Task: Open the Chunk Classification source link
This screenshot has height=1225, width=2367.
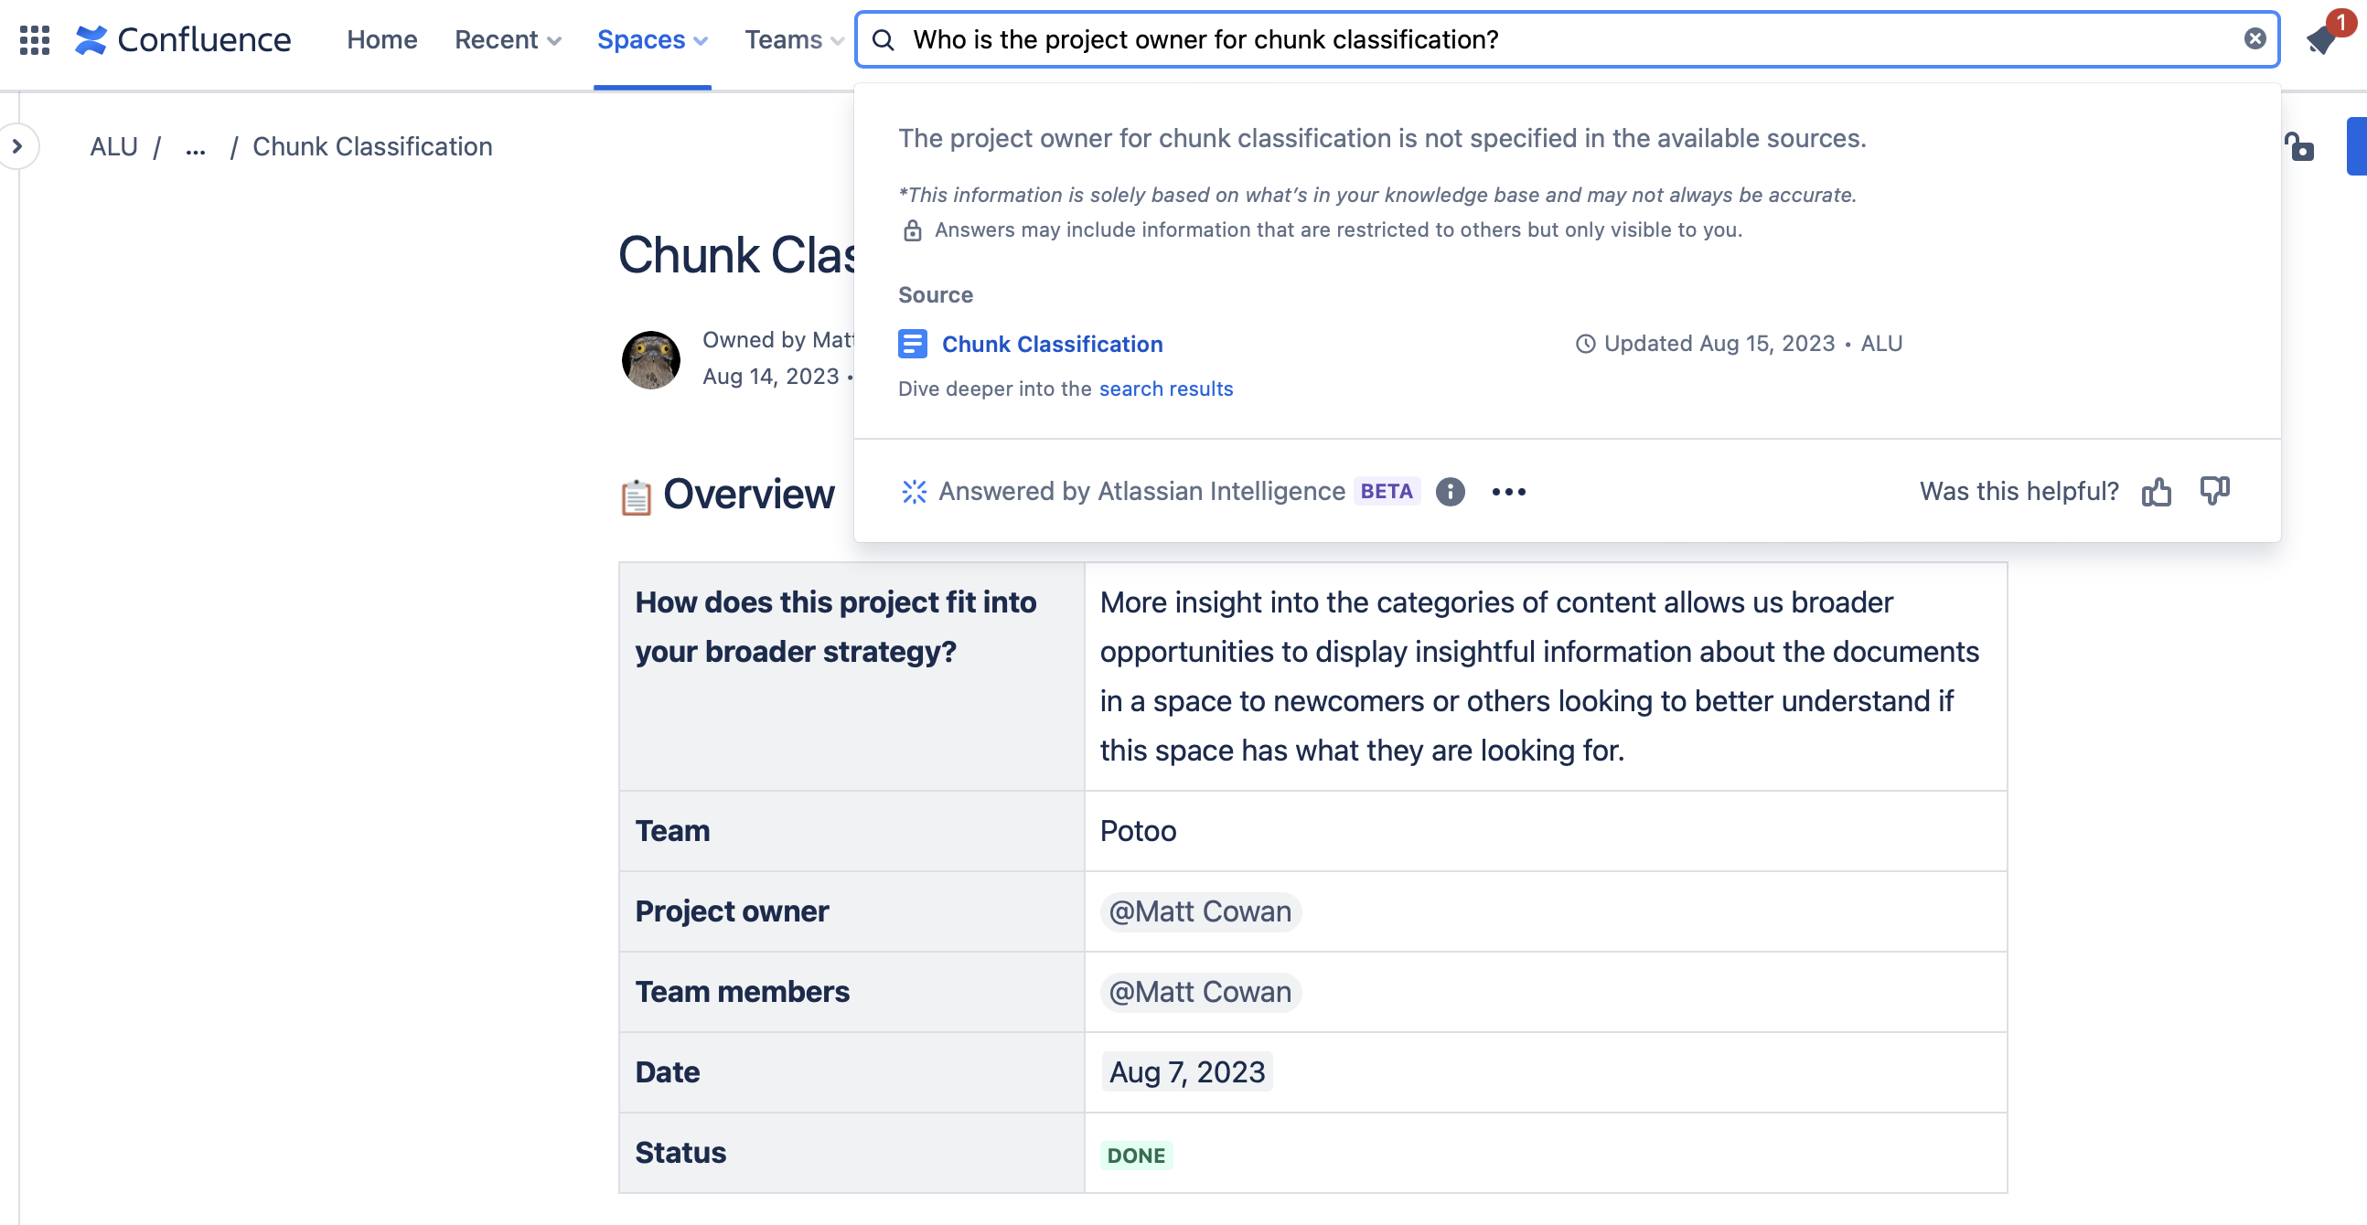Action: pos(1052,344)
